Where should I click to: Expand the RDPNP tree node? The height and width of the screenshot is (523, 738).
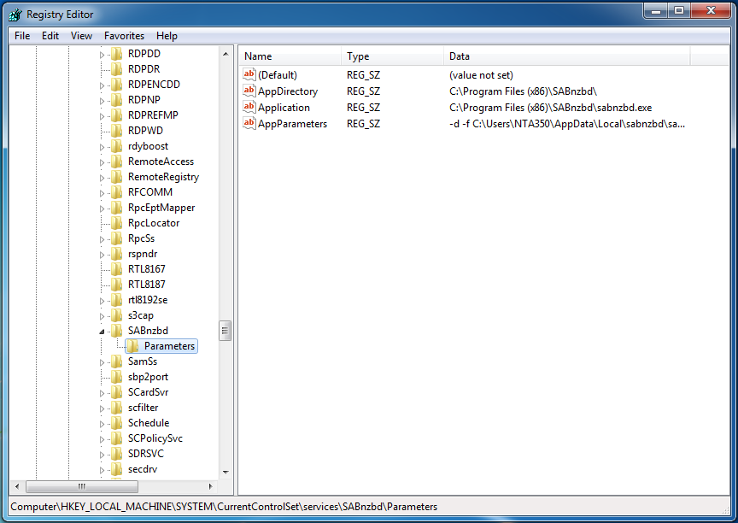[x=102, y=101]
